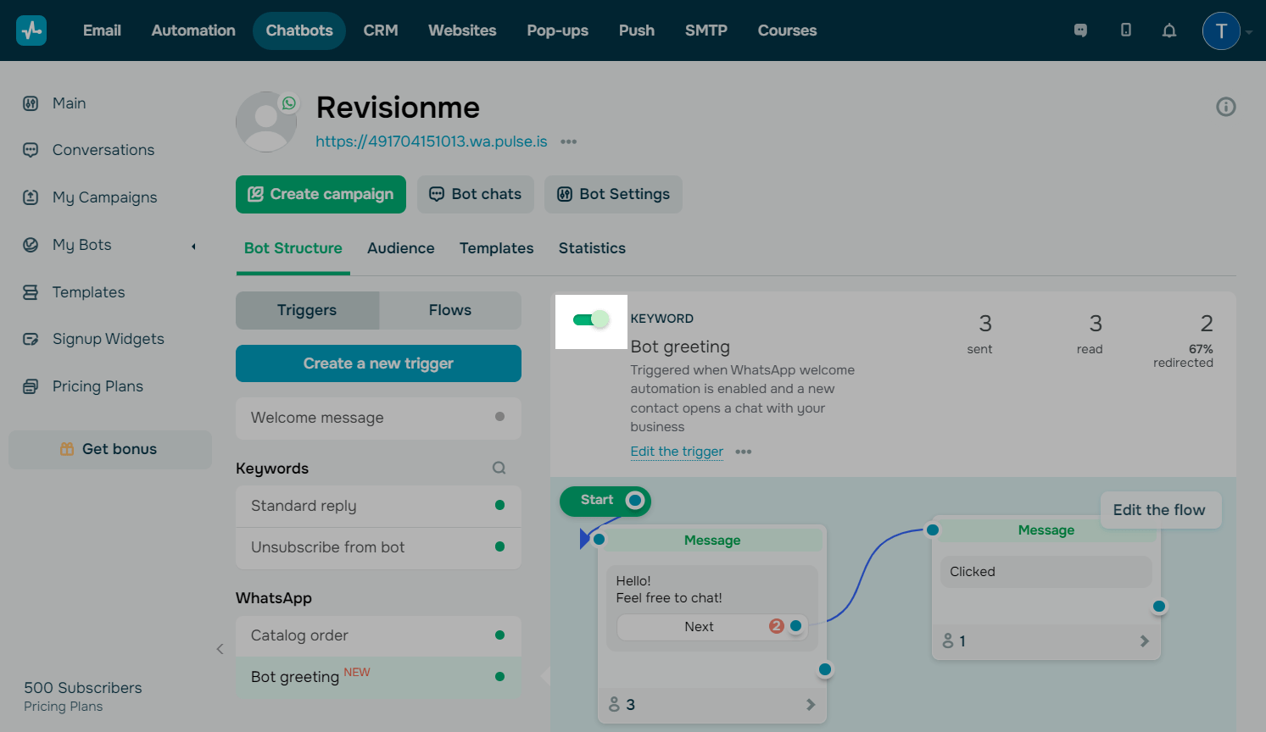Open the user account avatar dropdown
The image size is (1266, 732).
point(1221,31)
